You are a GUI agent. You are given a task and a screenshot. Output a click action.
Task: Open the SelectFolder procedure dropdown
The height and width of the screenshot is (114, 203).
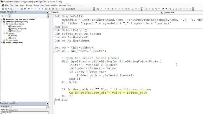tap(184, 13)
